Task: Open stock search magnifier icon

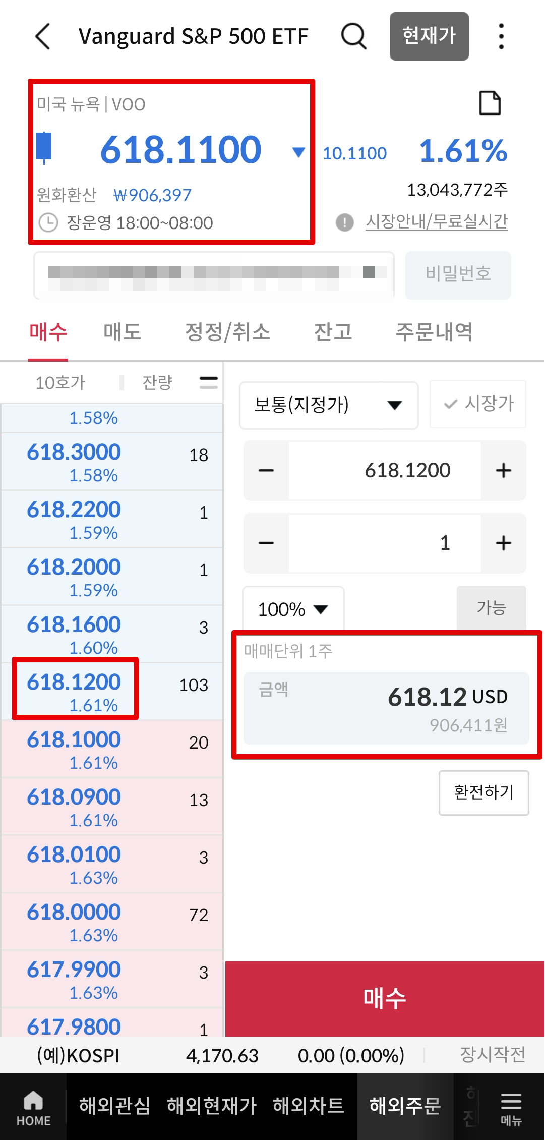Action: click(x=354, y=36)
